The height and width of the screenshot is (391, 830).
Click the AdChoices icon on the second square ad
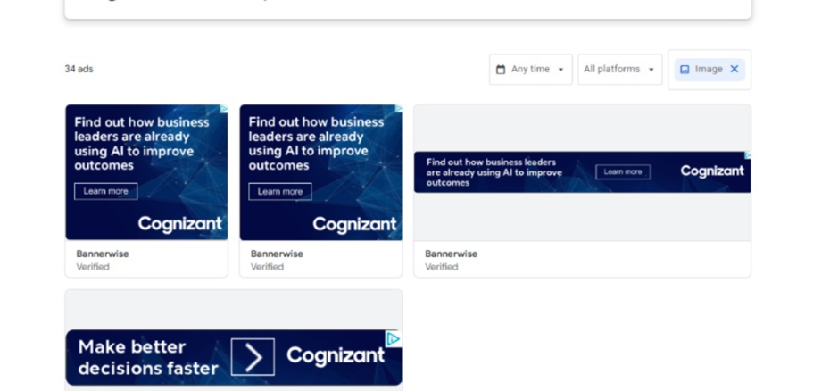pyautogui.click(x=398, y=109)
